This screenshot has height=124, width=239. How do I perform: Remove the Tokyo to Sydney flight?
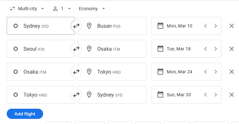[x=232, y=95]
